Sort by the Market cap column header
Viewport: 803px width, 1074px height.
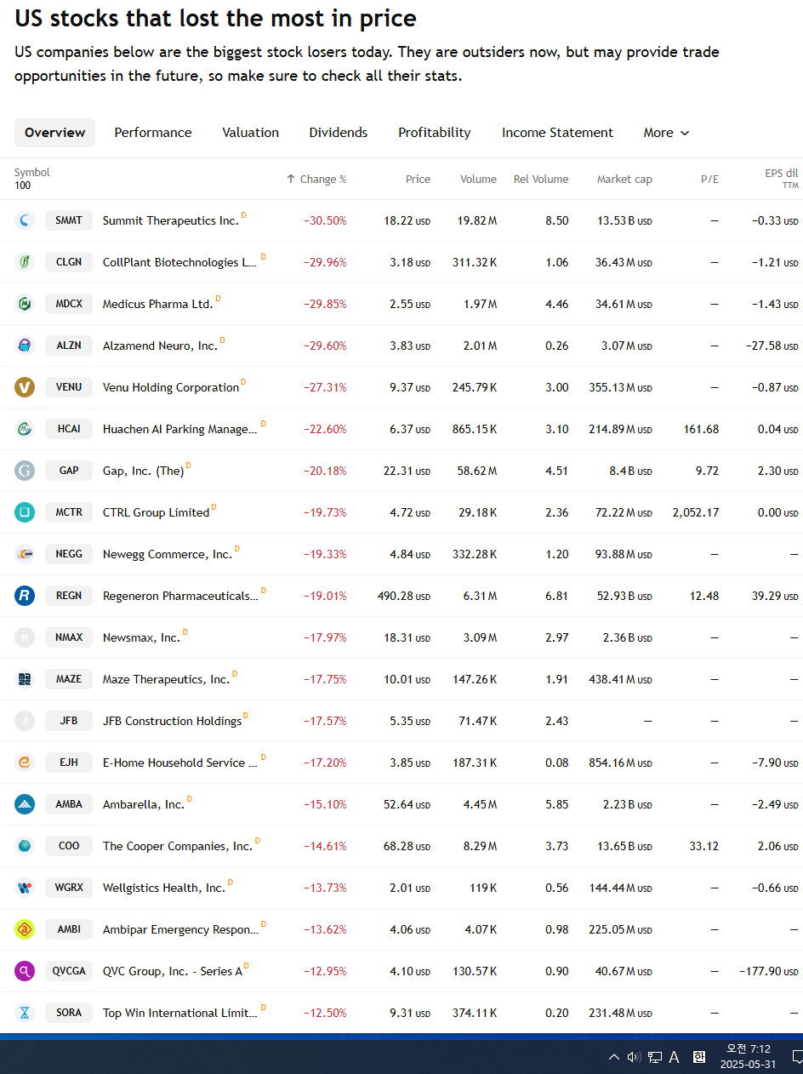point(624,180)
